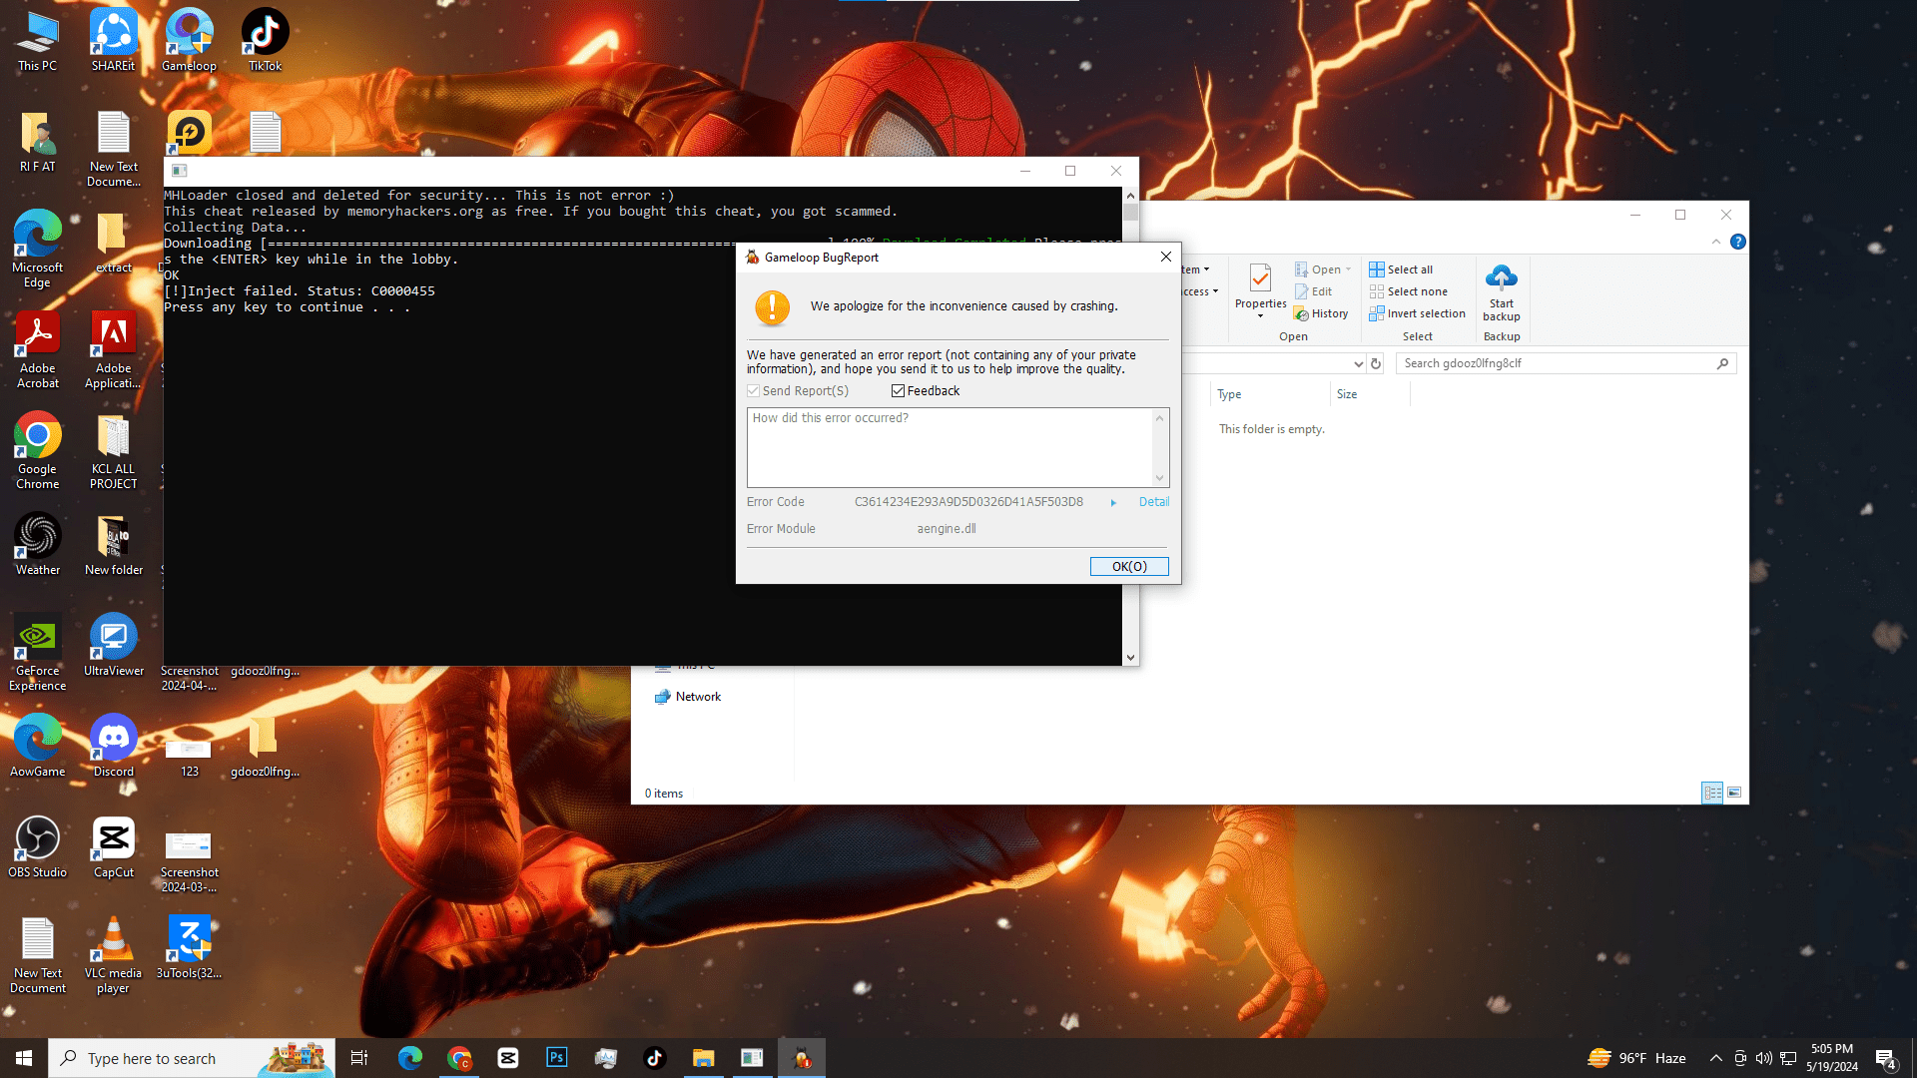This screenshot has height=1078, width=1917.
Task: Click the taskbar search box
Action: (x=192, y=1058)
